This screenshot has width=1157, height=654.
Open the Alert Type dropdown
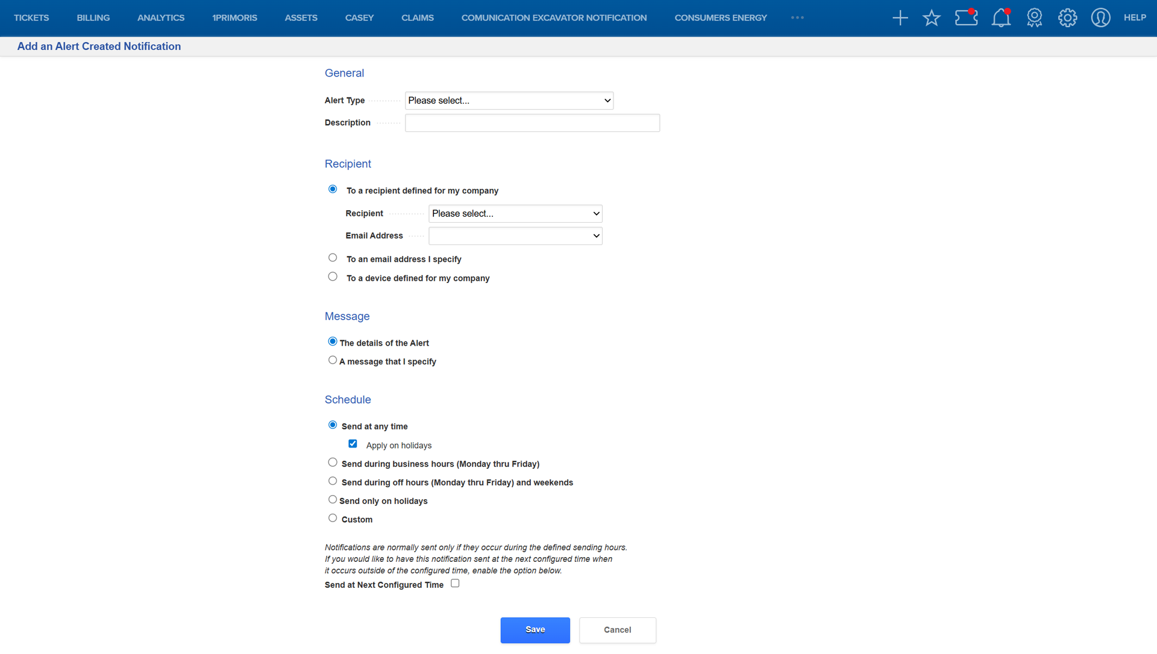point(509,101)
